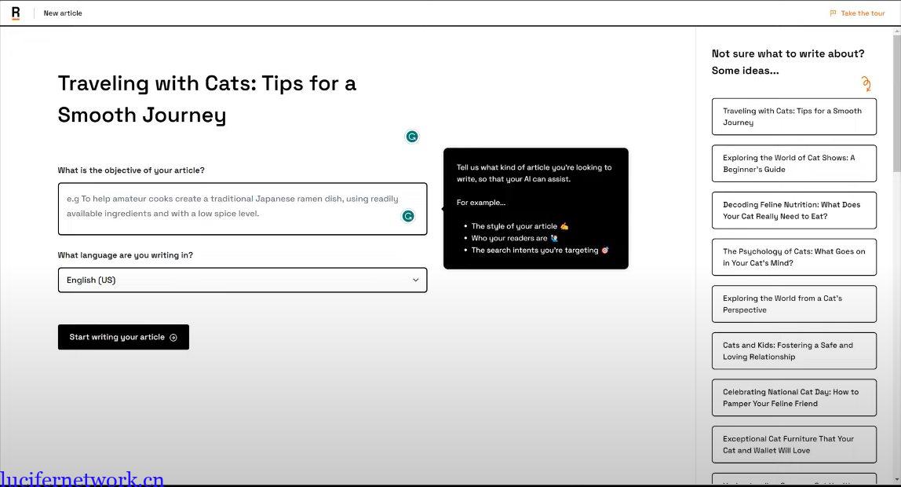Select Celebrating National Cat Day idea
The width and height of the screenshot is (901, 487).
(x=793, y=398)
